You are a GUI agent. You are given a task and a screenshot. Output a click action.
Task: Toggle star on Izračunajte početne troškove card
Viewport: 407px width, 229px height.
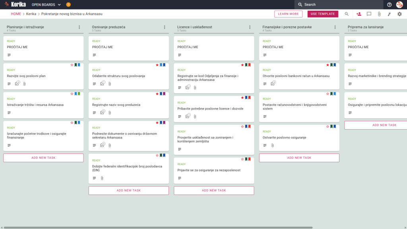(x=72, y=122)
